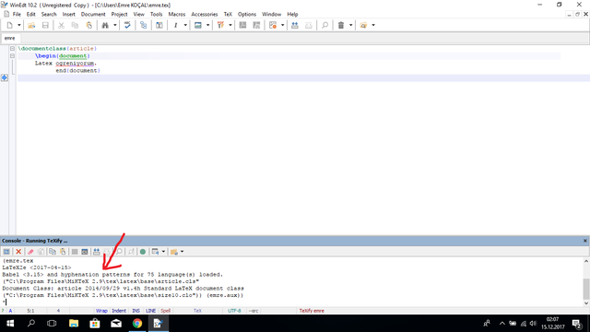
Task: Toggle LINE mode in status bar
Action: [150, 311]
